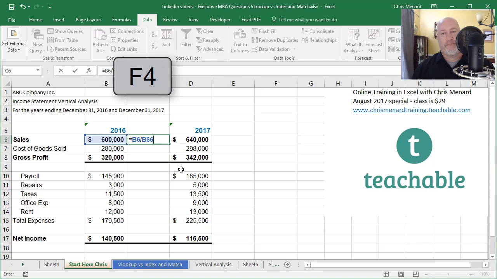The image size is (497, 279).
Task: Select the Start Here Chris sheet tab
Action: (x=88, y=265)
